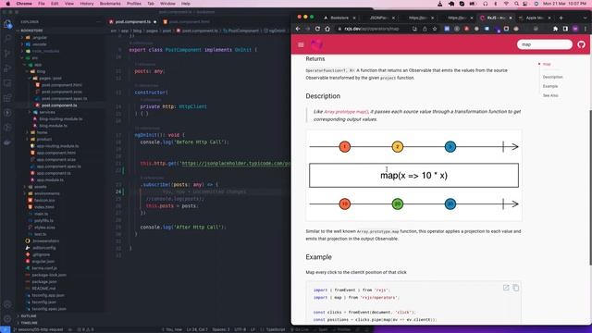Open the Docker whale icon in the activity bar
Viewport: 592px width, 333px height.
[7, 142]
